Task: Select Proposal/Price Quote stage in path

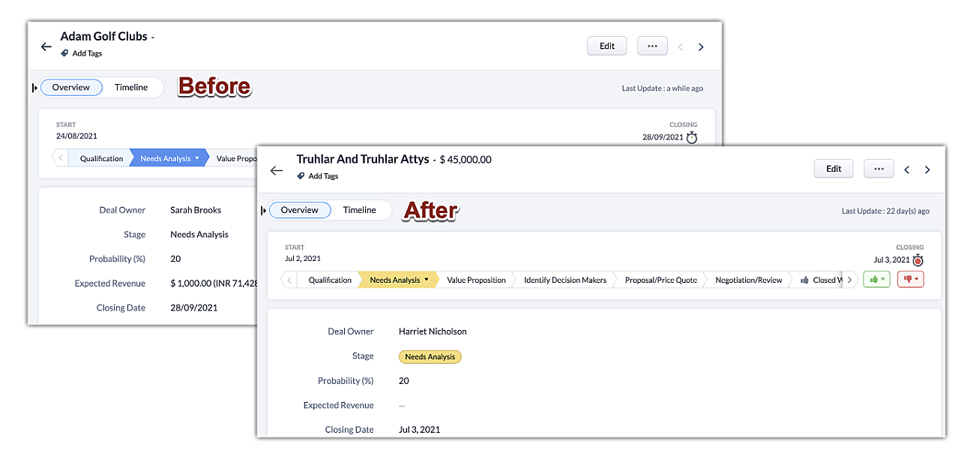Action: click(660, 280)
